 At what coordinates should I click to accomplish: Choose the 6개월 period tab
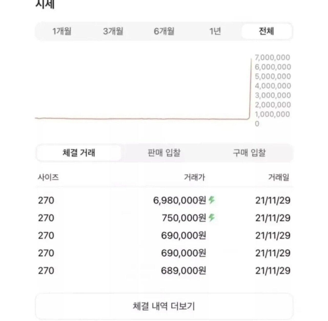[x=164, y=31]
